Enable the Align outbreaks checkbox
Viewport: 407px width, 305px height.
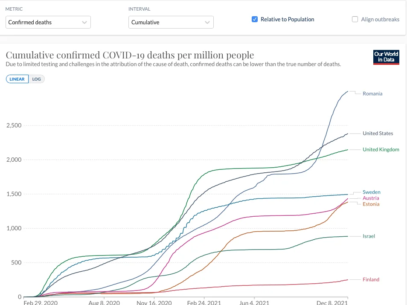355,19
